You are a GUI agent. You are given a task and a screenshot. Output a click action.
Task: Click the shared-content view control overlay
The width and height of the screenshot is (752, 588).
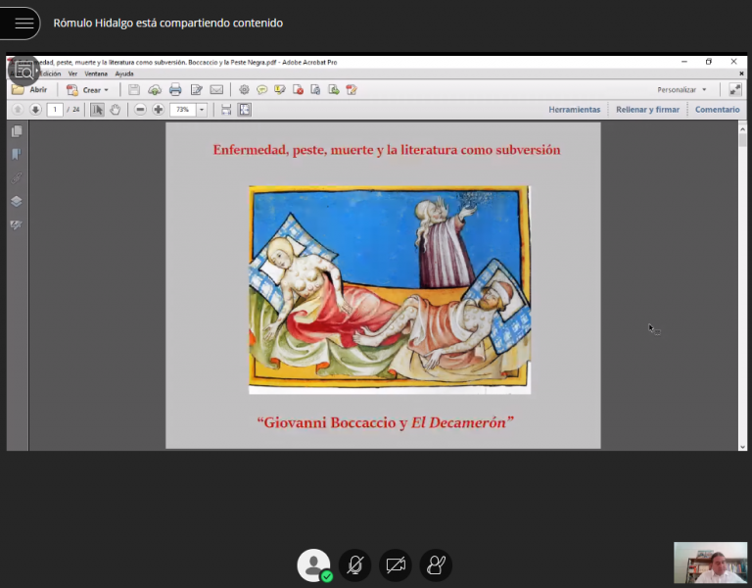23,71
